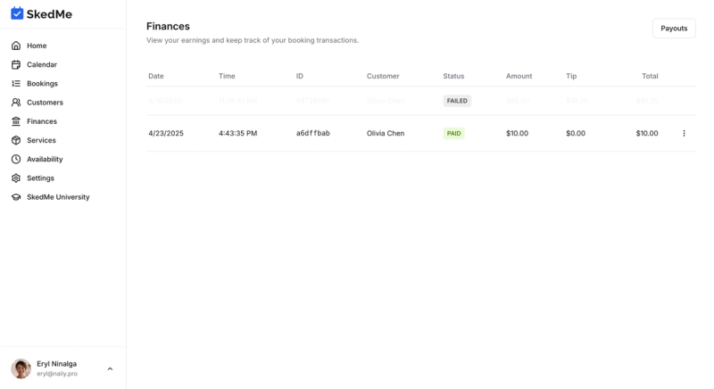The image size is (714, 389).
Task: Open the SkedMe University label
Action: 58,197
